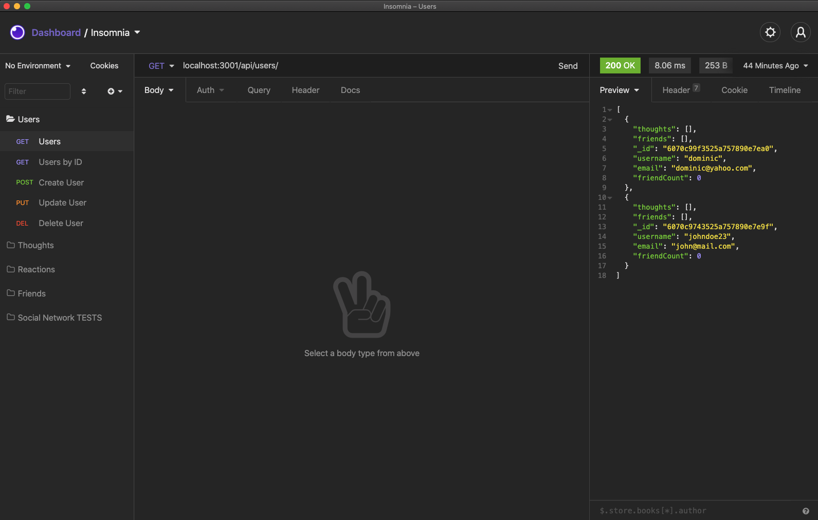The image size is (818, 520).
Task: Switch to the Query tab
Action: (x=259, y=90)
